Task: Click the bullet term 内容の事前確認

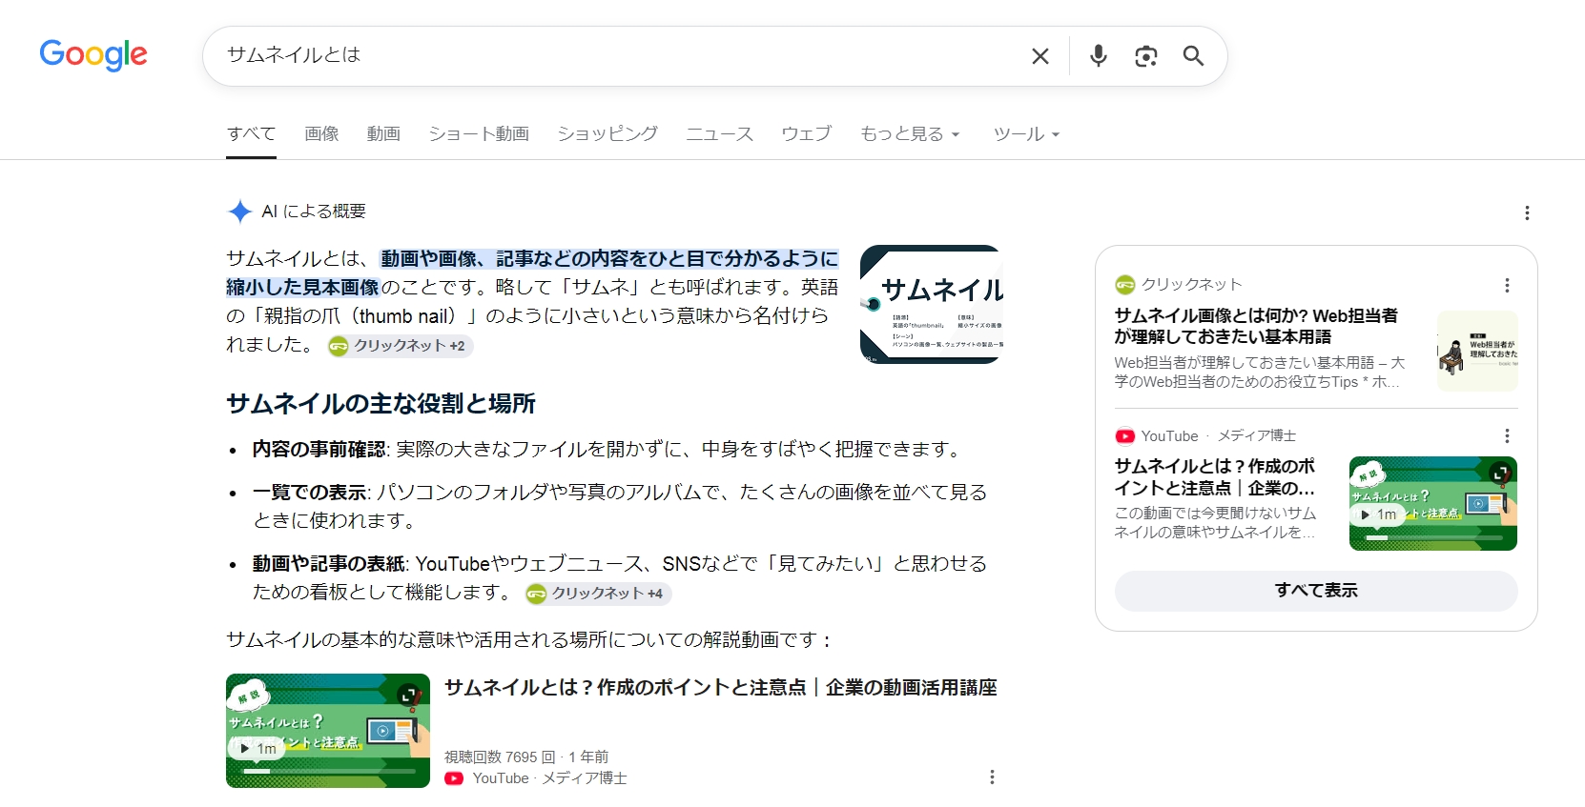Action: click(319, 449)
